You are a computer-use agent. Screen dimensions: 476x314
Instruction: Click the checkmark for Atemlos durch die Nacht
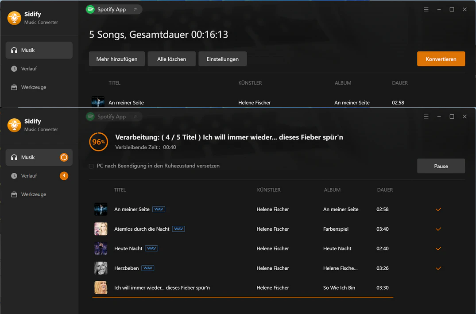pyautogui.click(x=438, y=229)
